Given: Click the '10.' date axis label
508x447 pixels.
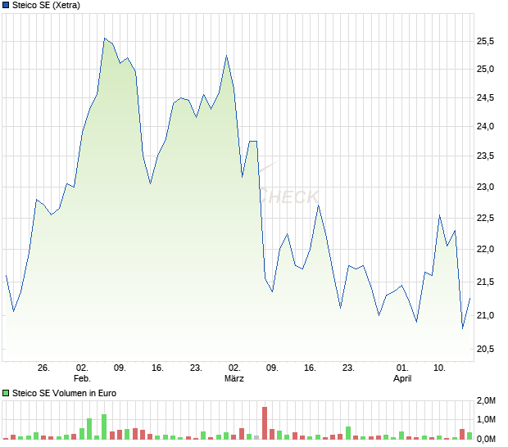Looking at the screenshot, I should pyautogui.click(x=439, y=368).
